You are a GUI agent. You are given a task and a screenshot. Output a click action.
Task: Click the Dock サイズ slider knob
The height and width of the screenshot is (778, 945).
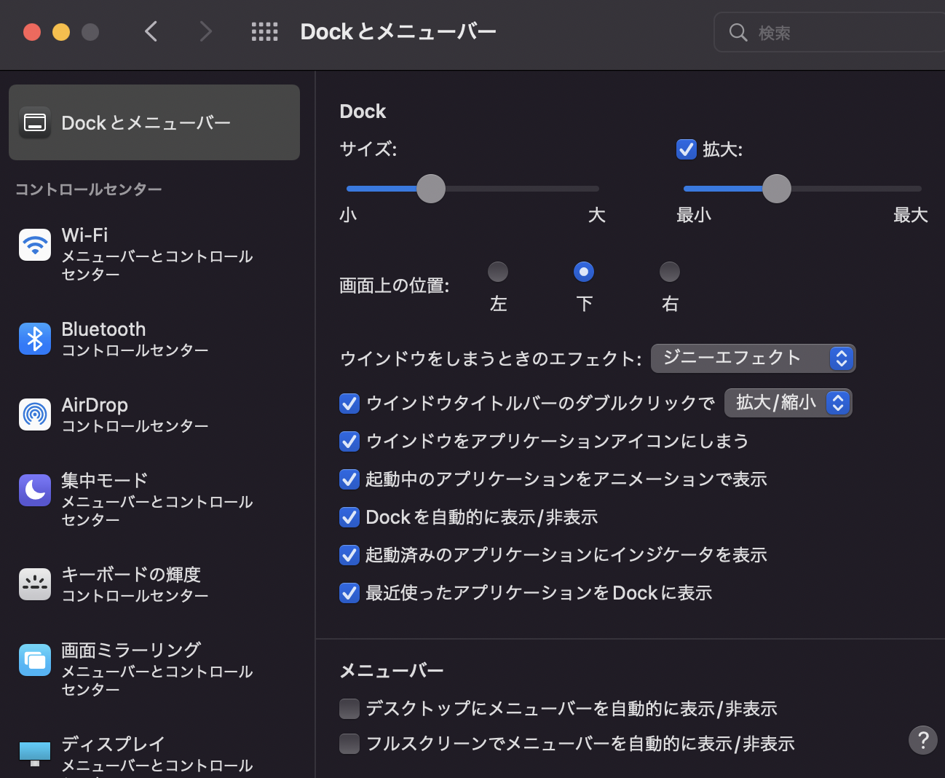click(x=431, y=189)
